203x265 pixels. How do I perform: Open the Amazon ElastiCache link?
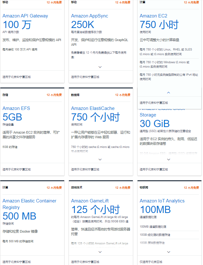click(93, 108)
